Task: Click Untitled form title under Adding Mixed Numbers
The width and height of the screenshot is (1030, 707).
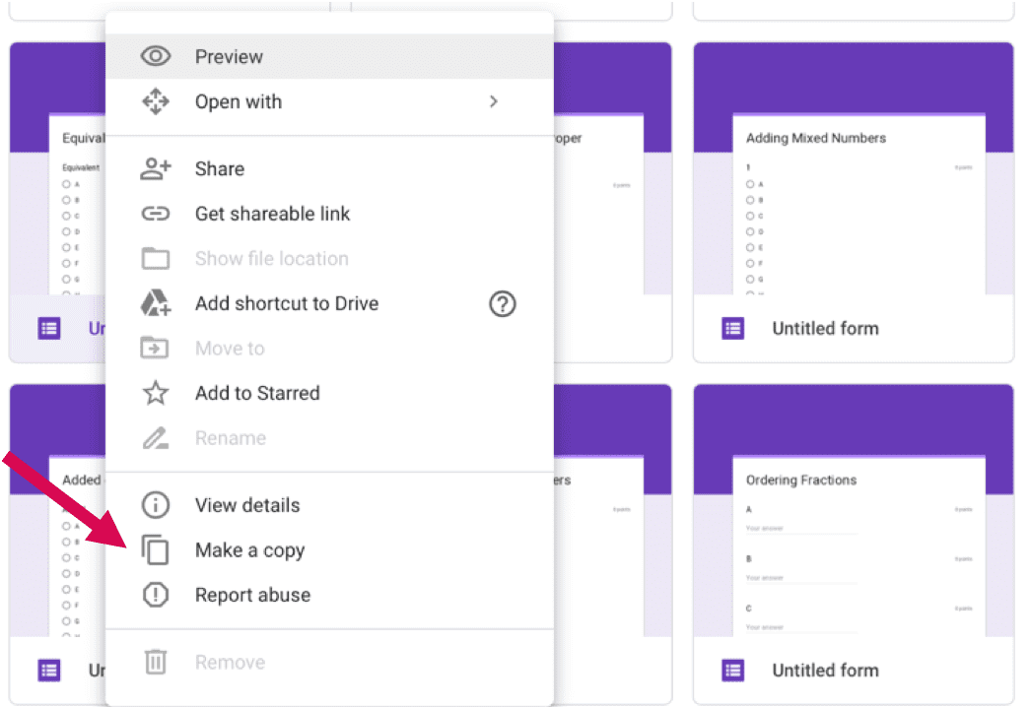Action: coord(825,329)
